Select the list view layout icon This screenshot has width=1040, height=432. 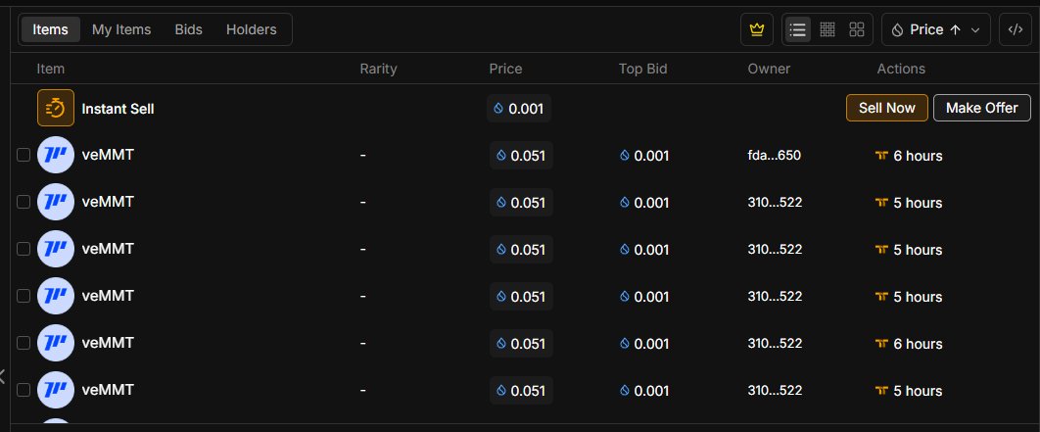797,29
